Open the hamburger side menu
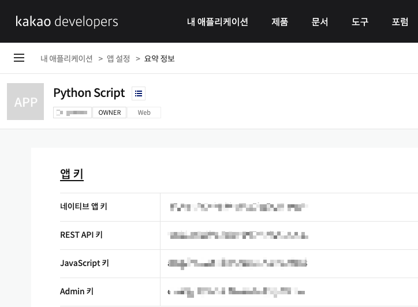418x307 pixels. [x=19, y=58]
